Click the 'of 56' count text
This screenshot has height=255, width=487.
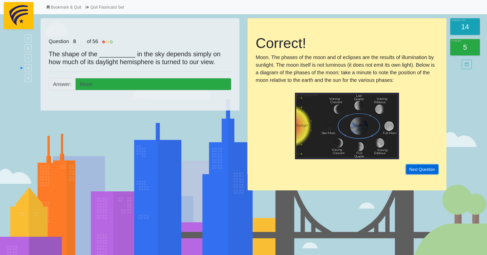[92, 41]
